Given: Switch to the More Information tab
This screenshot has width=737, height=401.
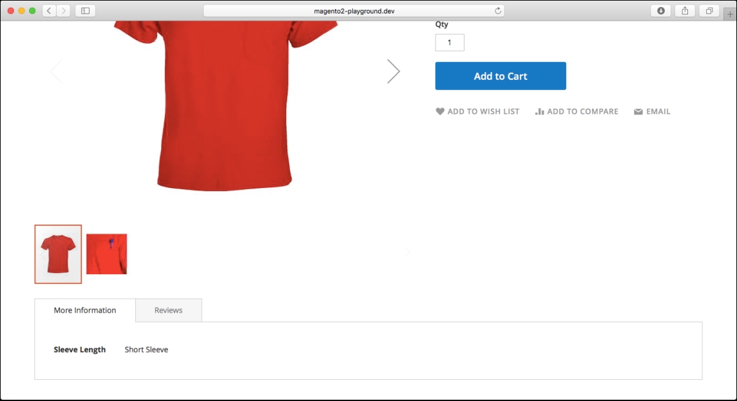Looking at the screenshot, I should pos(84,310).
